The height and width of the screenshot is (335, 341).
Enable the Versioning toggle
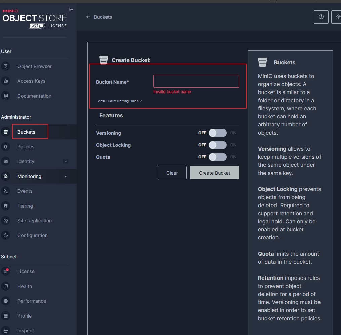[217, 133]
